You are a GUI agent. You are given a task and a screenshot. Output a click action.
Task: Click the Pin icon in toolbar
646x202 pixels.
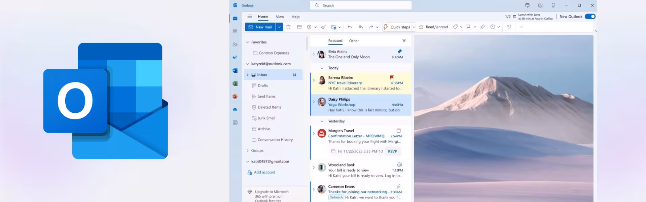tap(482, 27)
